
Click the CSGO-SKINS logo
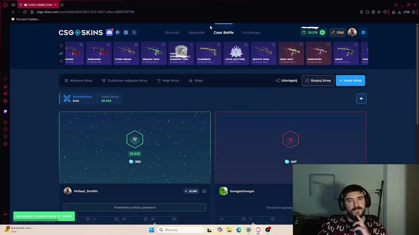click(x=81, y=32)
